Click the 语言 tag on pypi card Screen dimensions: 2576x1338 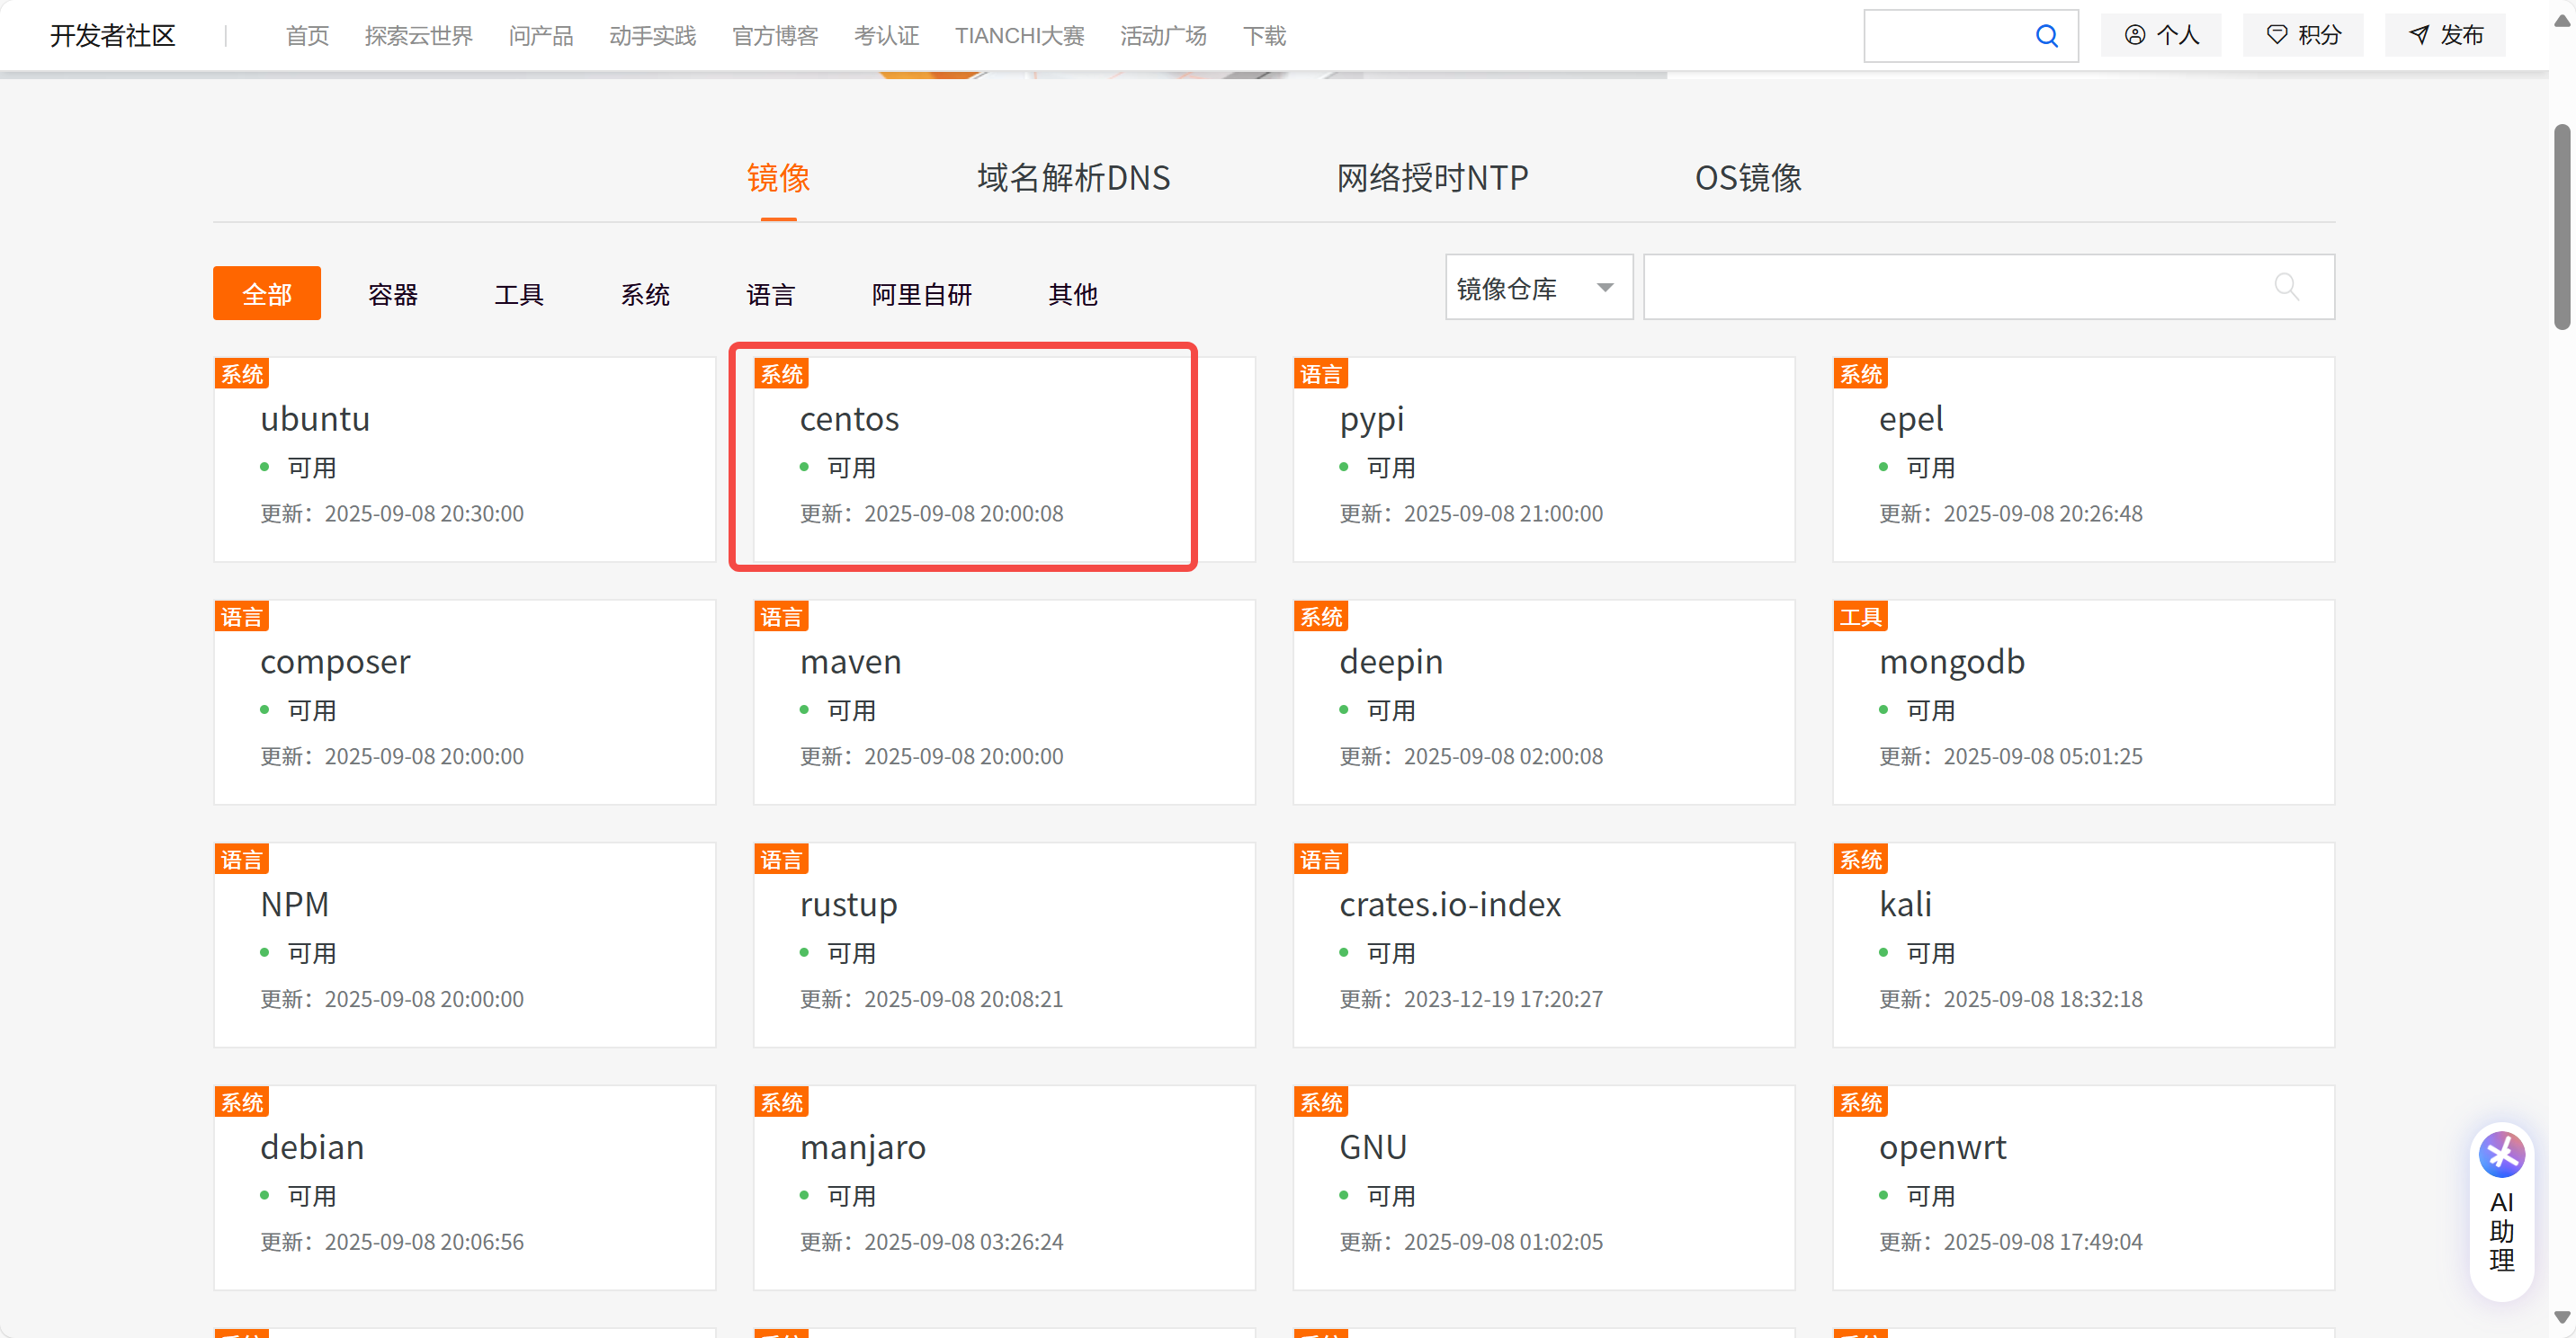tap(1321, 374)
